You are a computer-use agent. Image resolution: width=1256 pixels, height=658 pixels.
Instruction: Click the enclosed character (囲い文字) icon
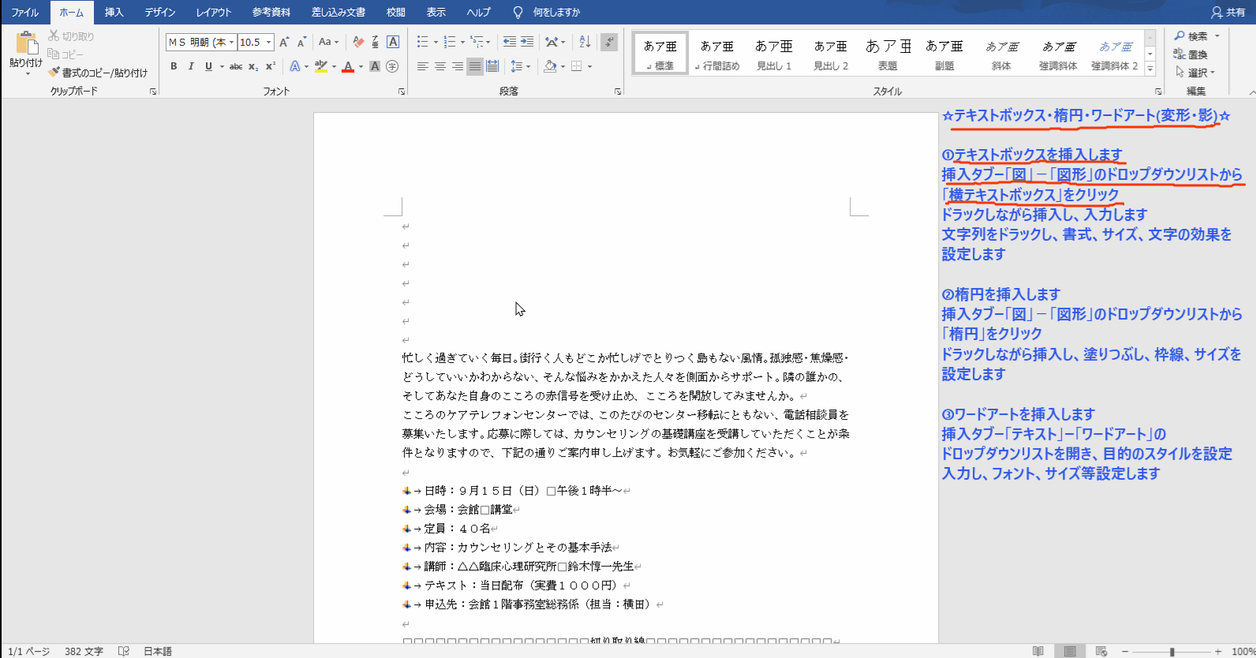(x=392, y=66)
